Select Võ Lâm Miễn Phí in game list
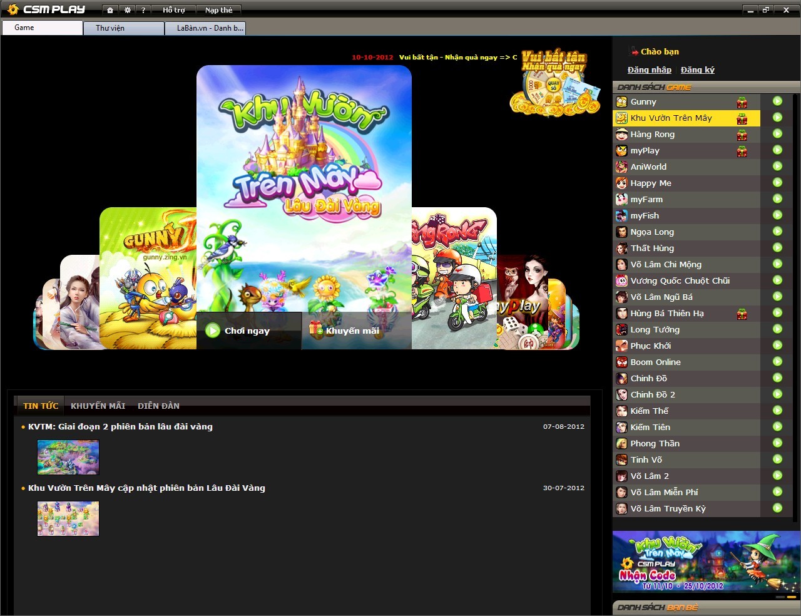The height and width of the screenshot is (616, 801). (x=686, y=493)
